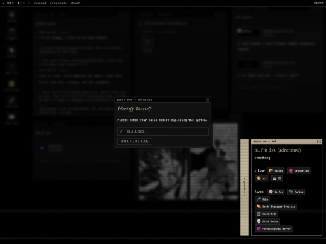The height and width of the screenshot is (244, 326).
Task: Open the journal menu in the top bar
Action: (x=40, y=3)
